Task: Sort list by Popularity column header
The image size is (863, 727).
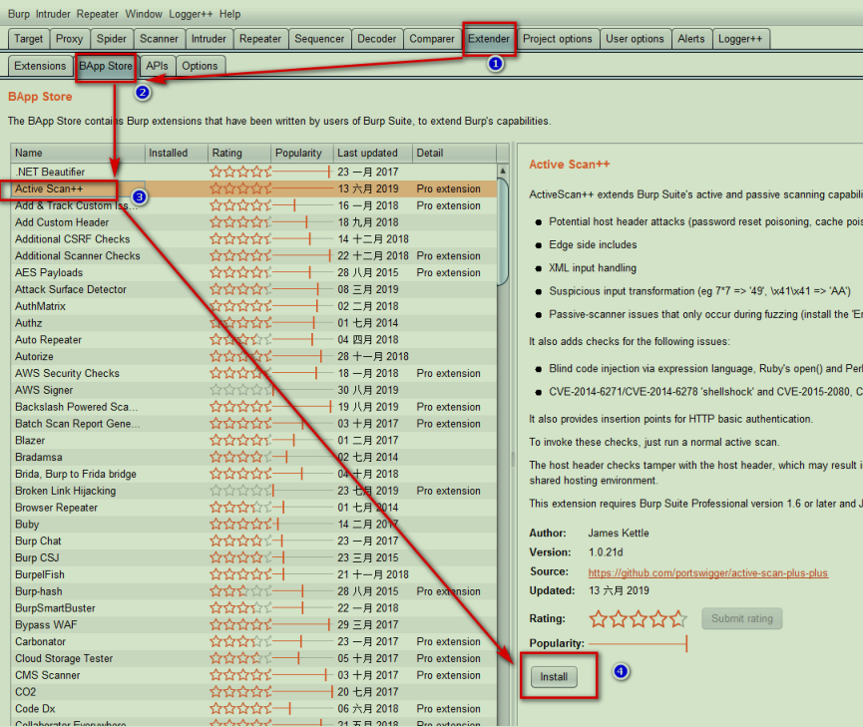Action: [301, 153]
